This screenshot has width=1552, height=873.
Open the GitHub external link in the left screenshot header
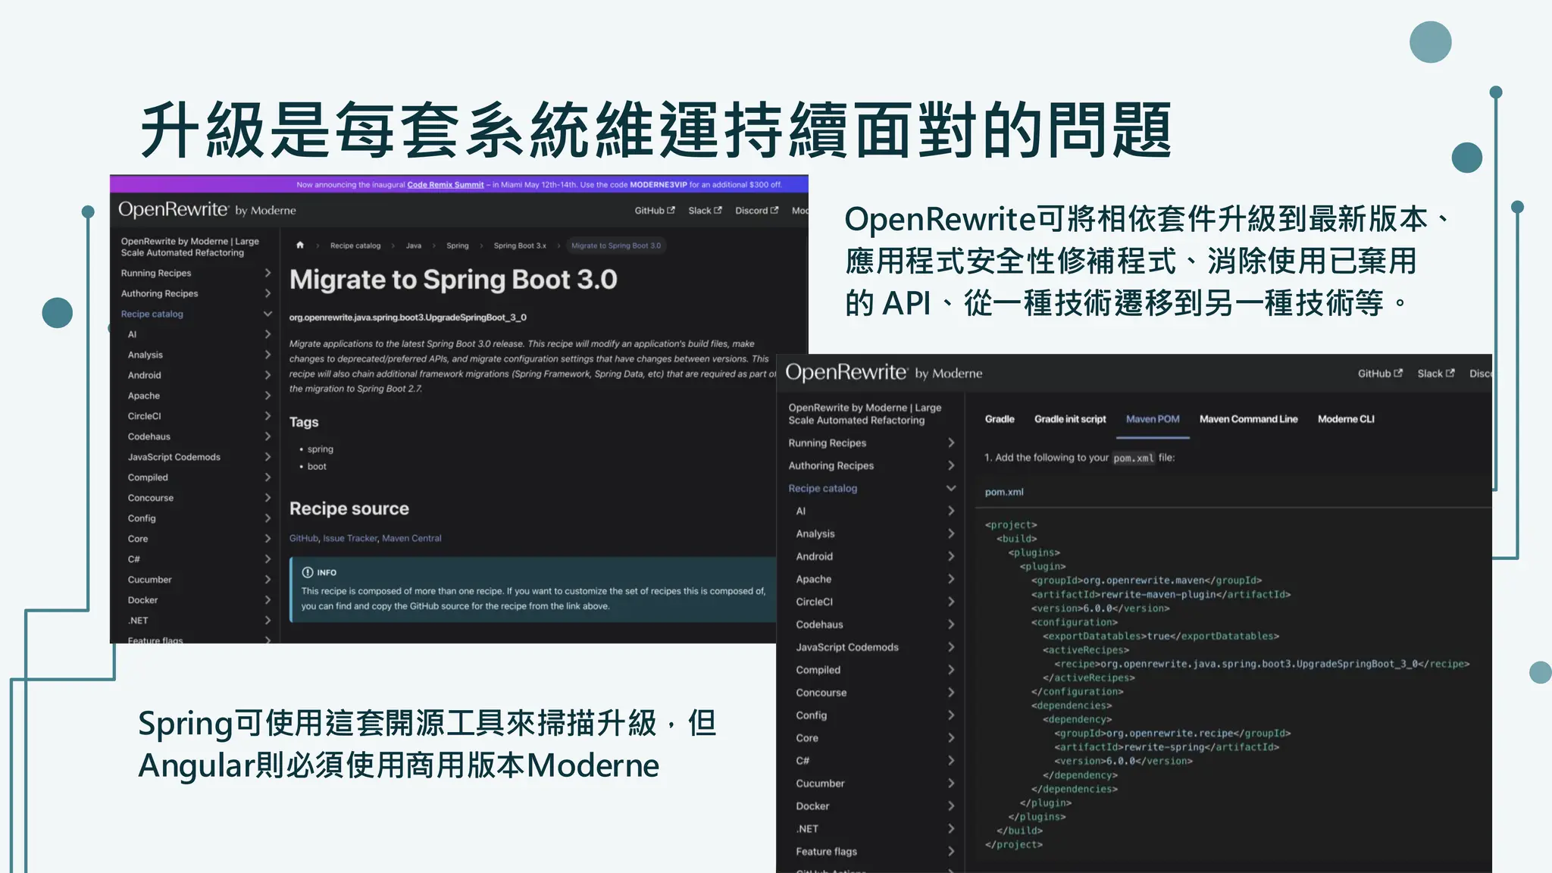point(655,211)
